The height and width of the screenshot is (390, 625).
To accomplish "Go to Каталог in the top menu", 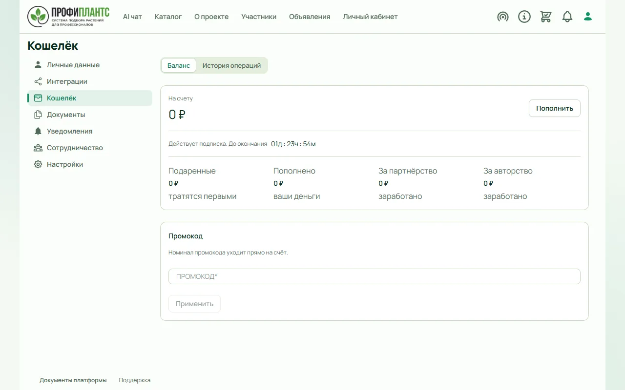I will click(x=168, y=17).
